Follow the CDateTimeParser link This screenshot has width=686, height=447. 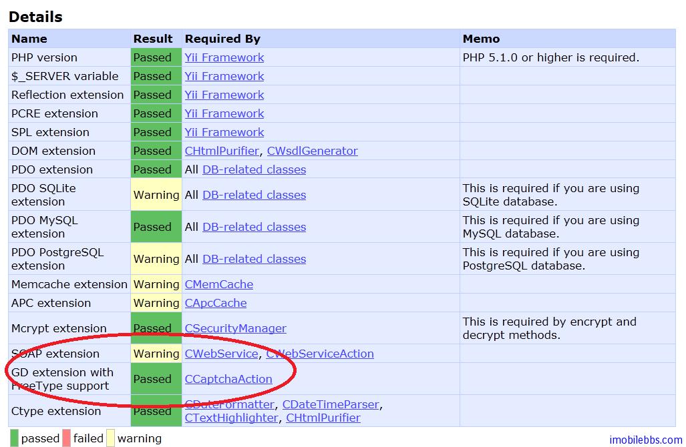[331, 404]
